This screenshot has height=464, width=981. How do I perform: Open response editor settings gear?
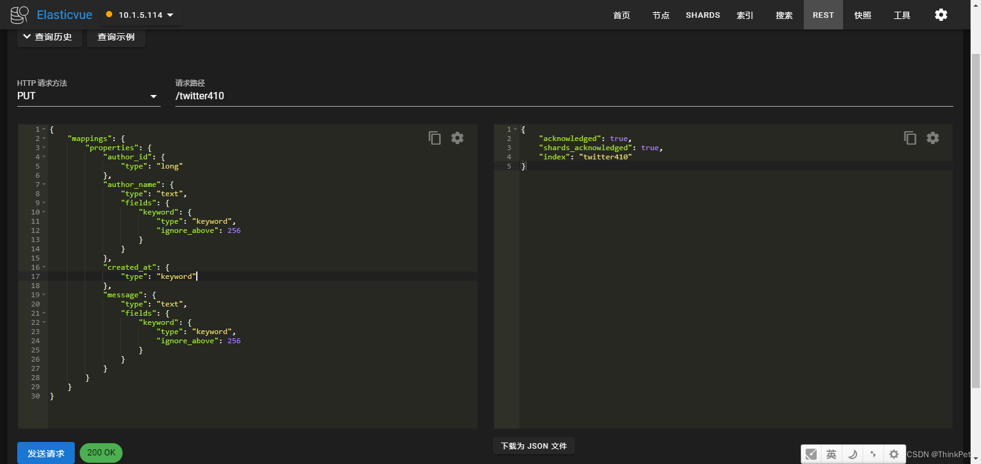933,138
